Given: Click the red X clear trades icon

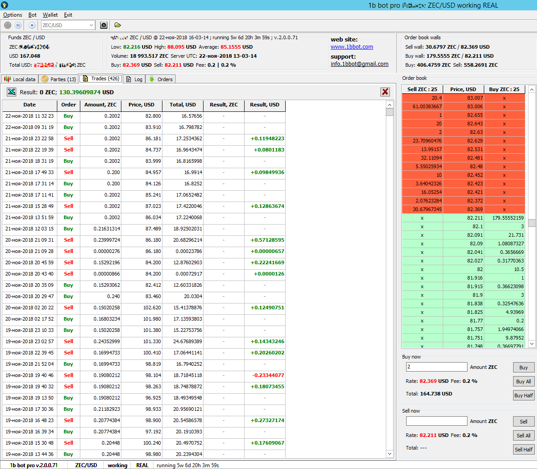Looking at the screenshot, I should [x=385, y=92].
